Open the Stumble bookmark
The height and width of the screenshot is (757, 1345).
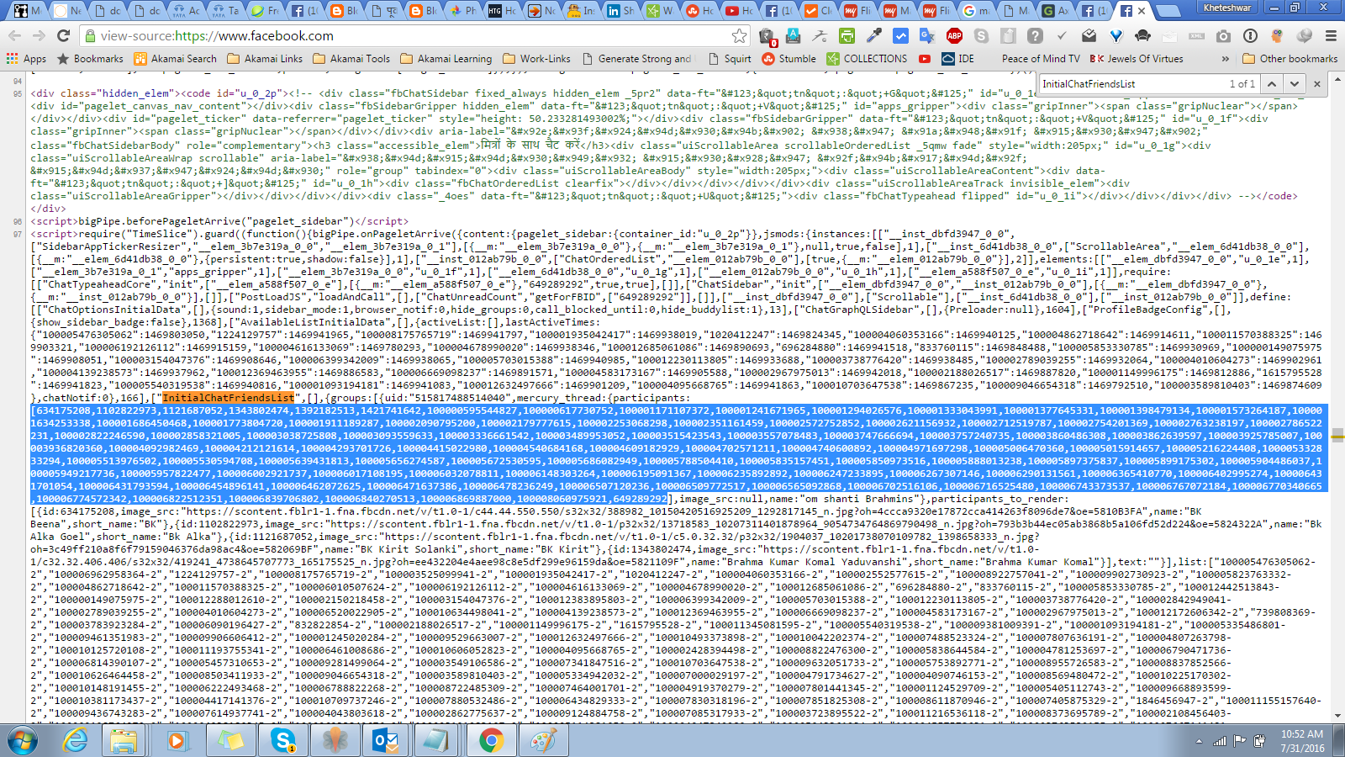click(x=789, y=59)
